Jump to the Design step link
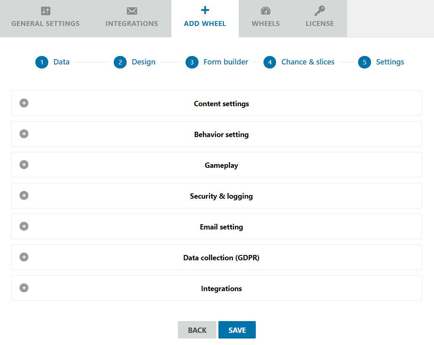The height and width of the screenshot is (345, 434). tap(144, 62)
